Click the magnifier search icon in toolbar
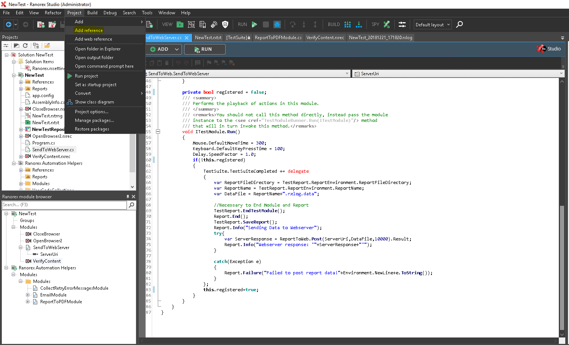569x345 pixels. tap(459, 24)
